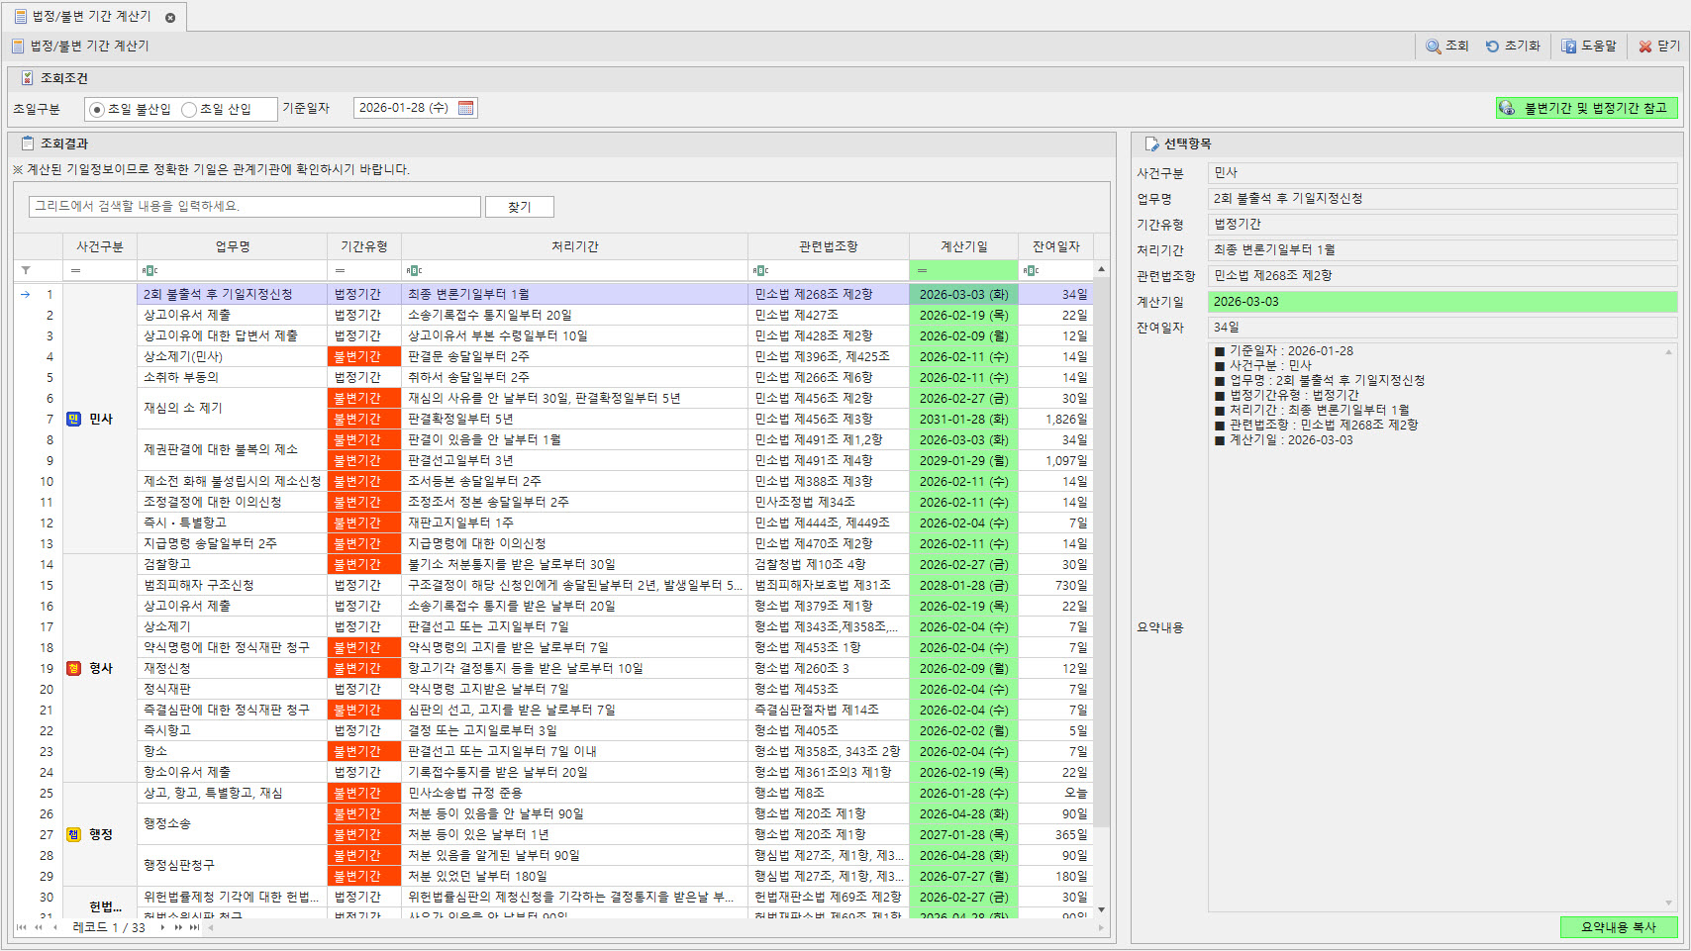Viewport: 1691px width, 951px height.
Task: Jump to first record in navigator
Action: coord(22,927)
